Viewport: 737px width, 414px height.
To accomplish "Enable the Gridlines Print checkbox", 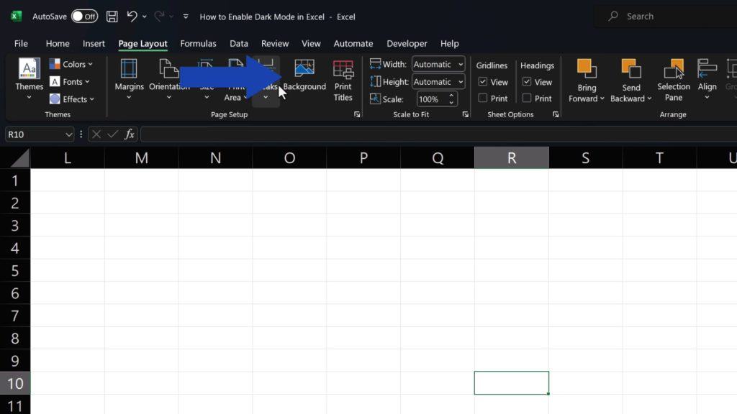I will coord(483,98).
